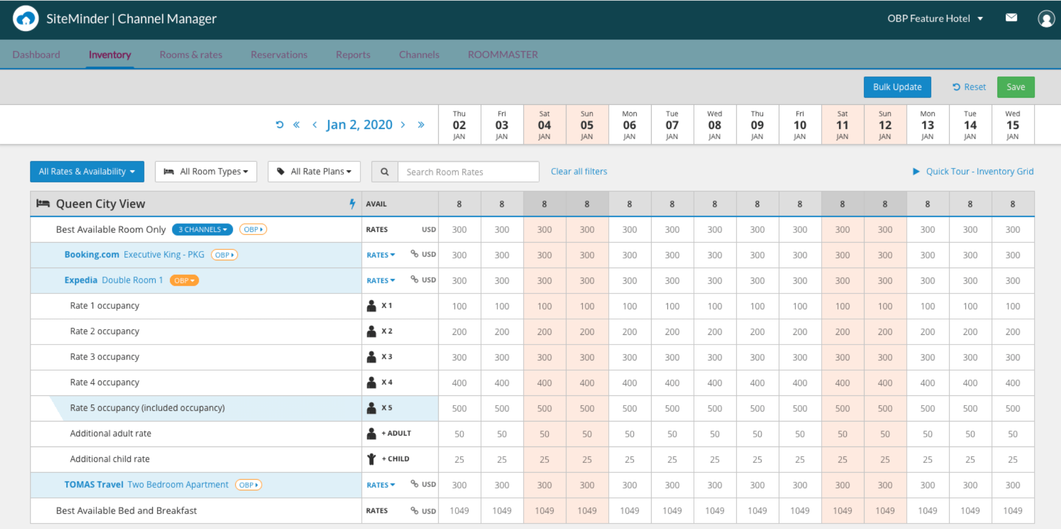The height and width of the screenshot is (529, 1061).
Task: Open All Rates & Availability dropdown
Action: coord(87,172)
